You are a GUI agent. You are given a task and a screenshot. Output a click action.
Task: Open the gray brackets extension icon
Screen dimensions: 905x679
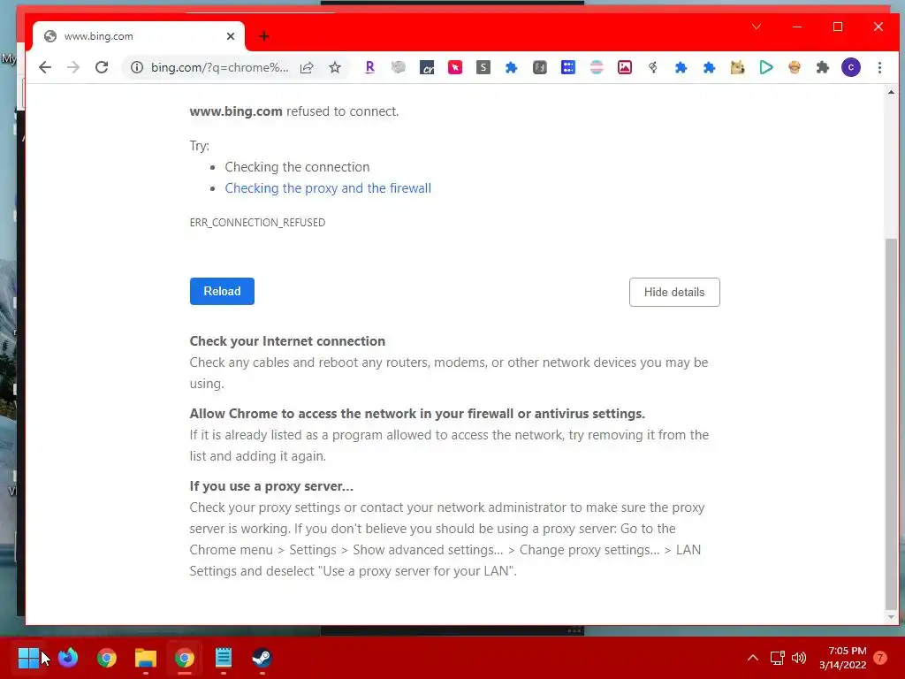point(540,67)
